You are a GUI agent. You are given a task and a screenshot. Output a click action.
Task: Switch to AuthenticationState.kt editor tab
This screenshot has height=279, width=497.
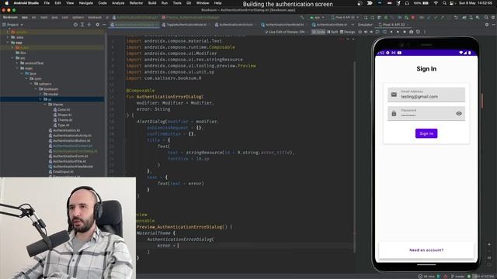point(329,25)
